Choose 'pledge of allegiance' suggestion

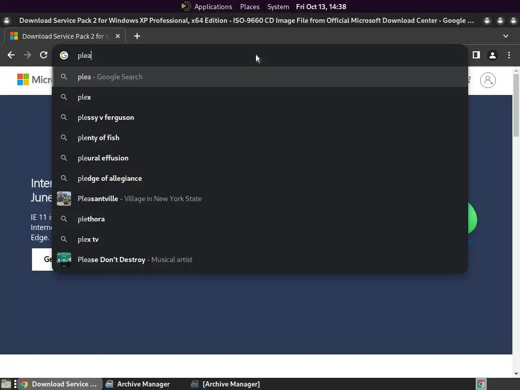pyautogui.click(x=260, y=178)
